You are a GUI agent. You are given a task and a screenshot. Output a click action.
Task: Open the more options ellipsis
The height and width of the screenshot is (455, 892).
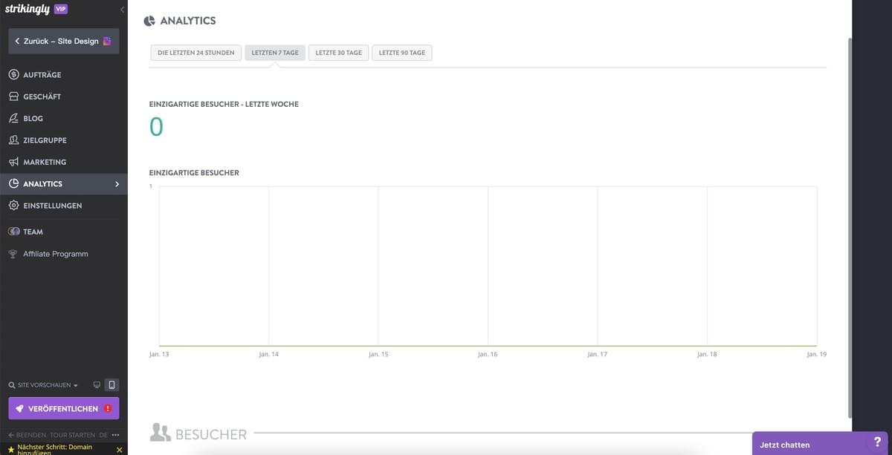click(115, 435)
